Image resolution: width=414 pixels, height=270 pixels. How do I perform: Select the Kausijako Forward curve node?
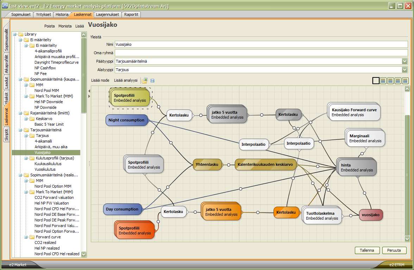(x=354, y=112)
